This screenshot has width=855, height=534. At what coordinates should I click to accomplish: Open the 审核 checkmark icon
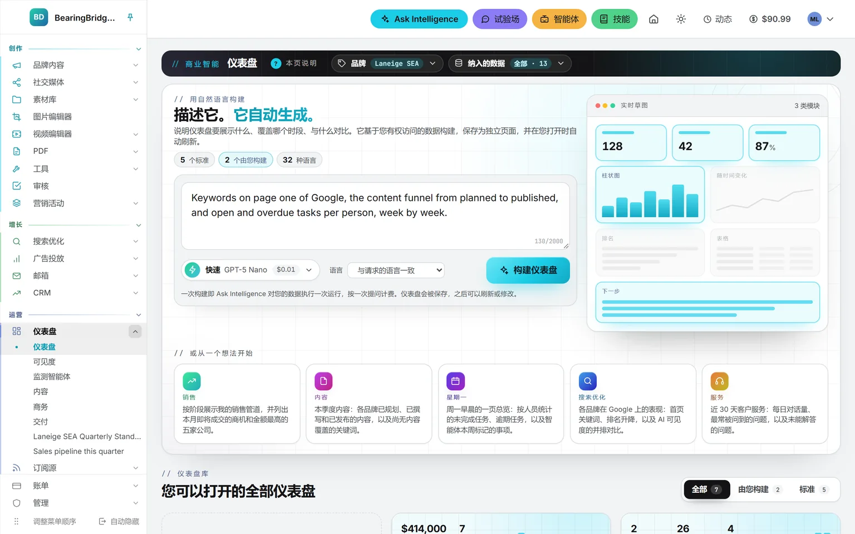pyautogui.click(x=17, y=186)
